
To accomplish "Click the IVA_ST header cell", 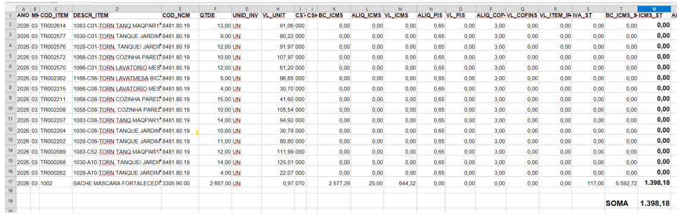I will 588,15.
